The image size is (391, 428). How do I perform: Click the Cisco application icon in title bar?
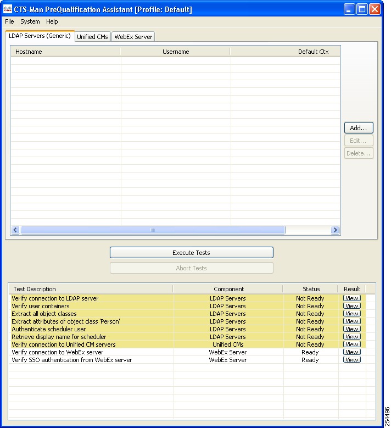coord(7,9)
